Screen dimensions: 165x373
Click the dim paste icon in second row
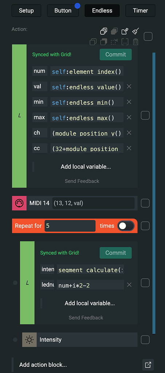click(104, 42)
